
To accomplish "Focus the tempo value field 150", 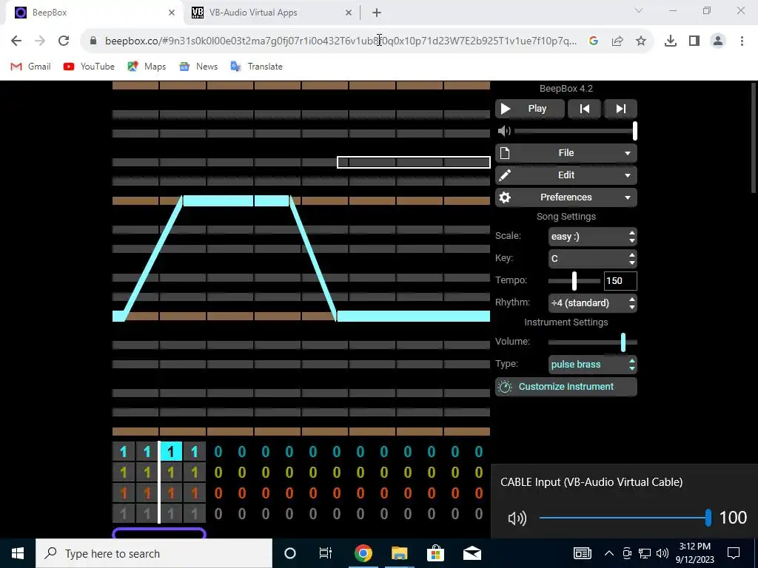I will coord(620,280).
